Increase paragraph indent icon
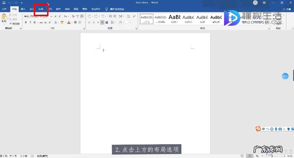294x158 pixels. point(115,17)
